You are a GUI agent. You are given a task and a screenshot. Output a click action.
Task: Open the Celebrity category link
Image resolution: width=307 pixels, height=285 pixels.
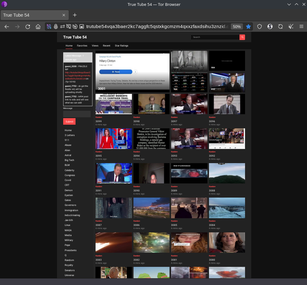tap(69, 170)
